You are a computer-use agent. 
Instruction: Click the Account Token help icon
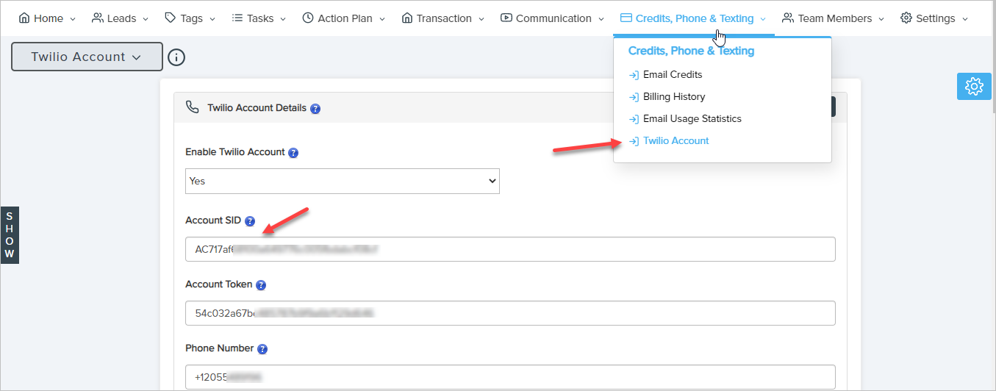click(x=261, y=285)
